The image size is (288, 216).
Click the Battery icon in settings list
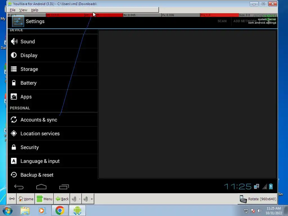coord(14,83)
